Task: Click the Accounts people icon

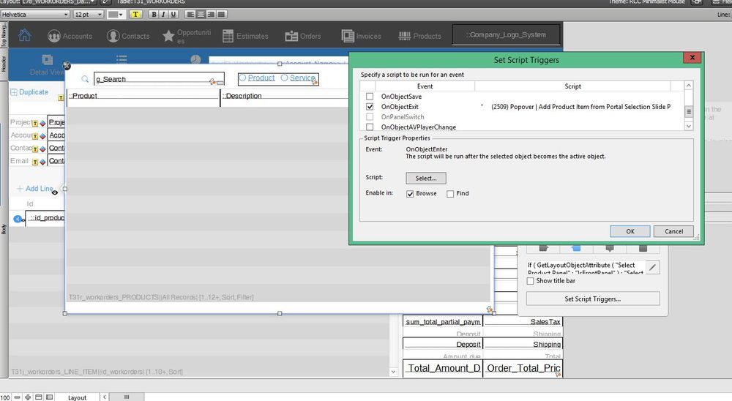Action: click(x=53, y=36)
